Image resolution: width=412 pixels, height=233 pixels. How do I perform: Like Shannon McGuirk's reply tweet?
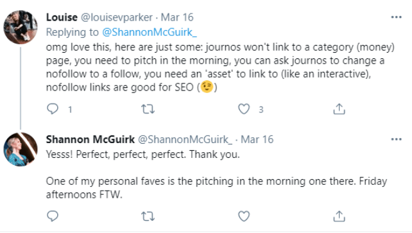(244, 216)
